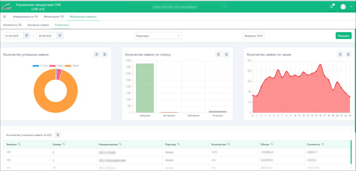This screenshot has width=356, height=171.
Task: Click the home icon in navigation bar
Action: (x=5, y=17)
